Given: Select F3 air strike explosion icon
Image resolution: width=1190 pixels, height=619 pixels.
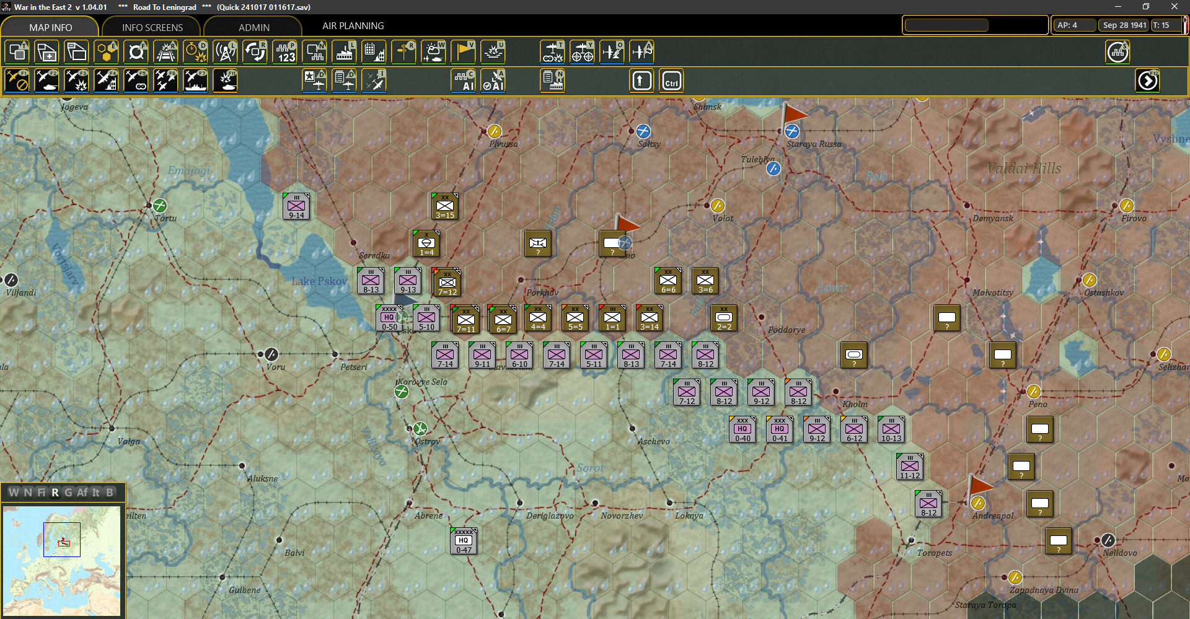Looking at the screenshot, I should click(x=77, y=81).
